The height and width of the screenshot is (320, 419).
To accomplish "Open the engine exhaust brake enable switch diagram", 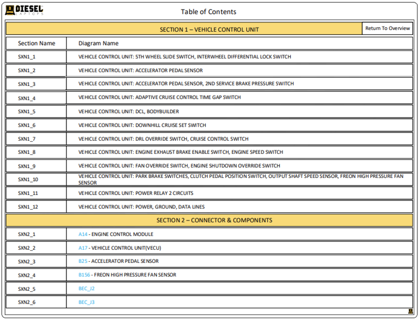I will (x=181, y=152).
